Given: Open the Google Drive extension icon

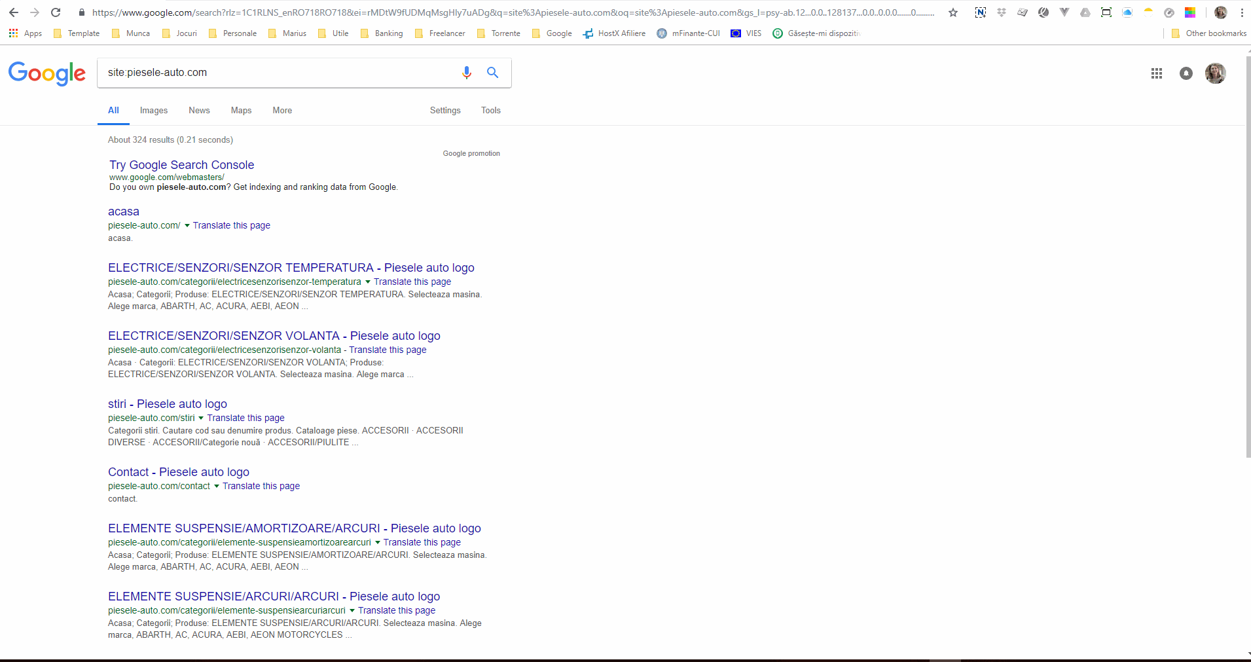Looking at the screenshot, I should pos(1085,12).
